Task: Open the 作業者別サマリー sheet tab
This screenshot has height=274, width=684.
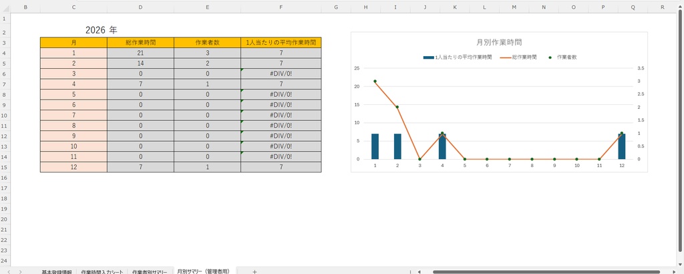Action: pos(150,271)
